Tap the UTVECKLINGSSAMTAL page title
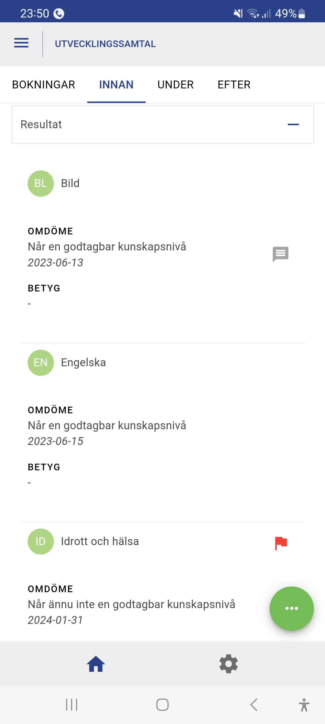Viewport: 325px width, 724px height. (105, 44)
